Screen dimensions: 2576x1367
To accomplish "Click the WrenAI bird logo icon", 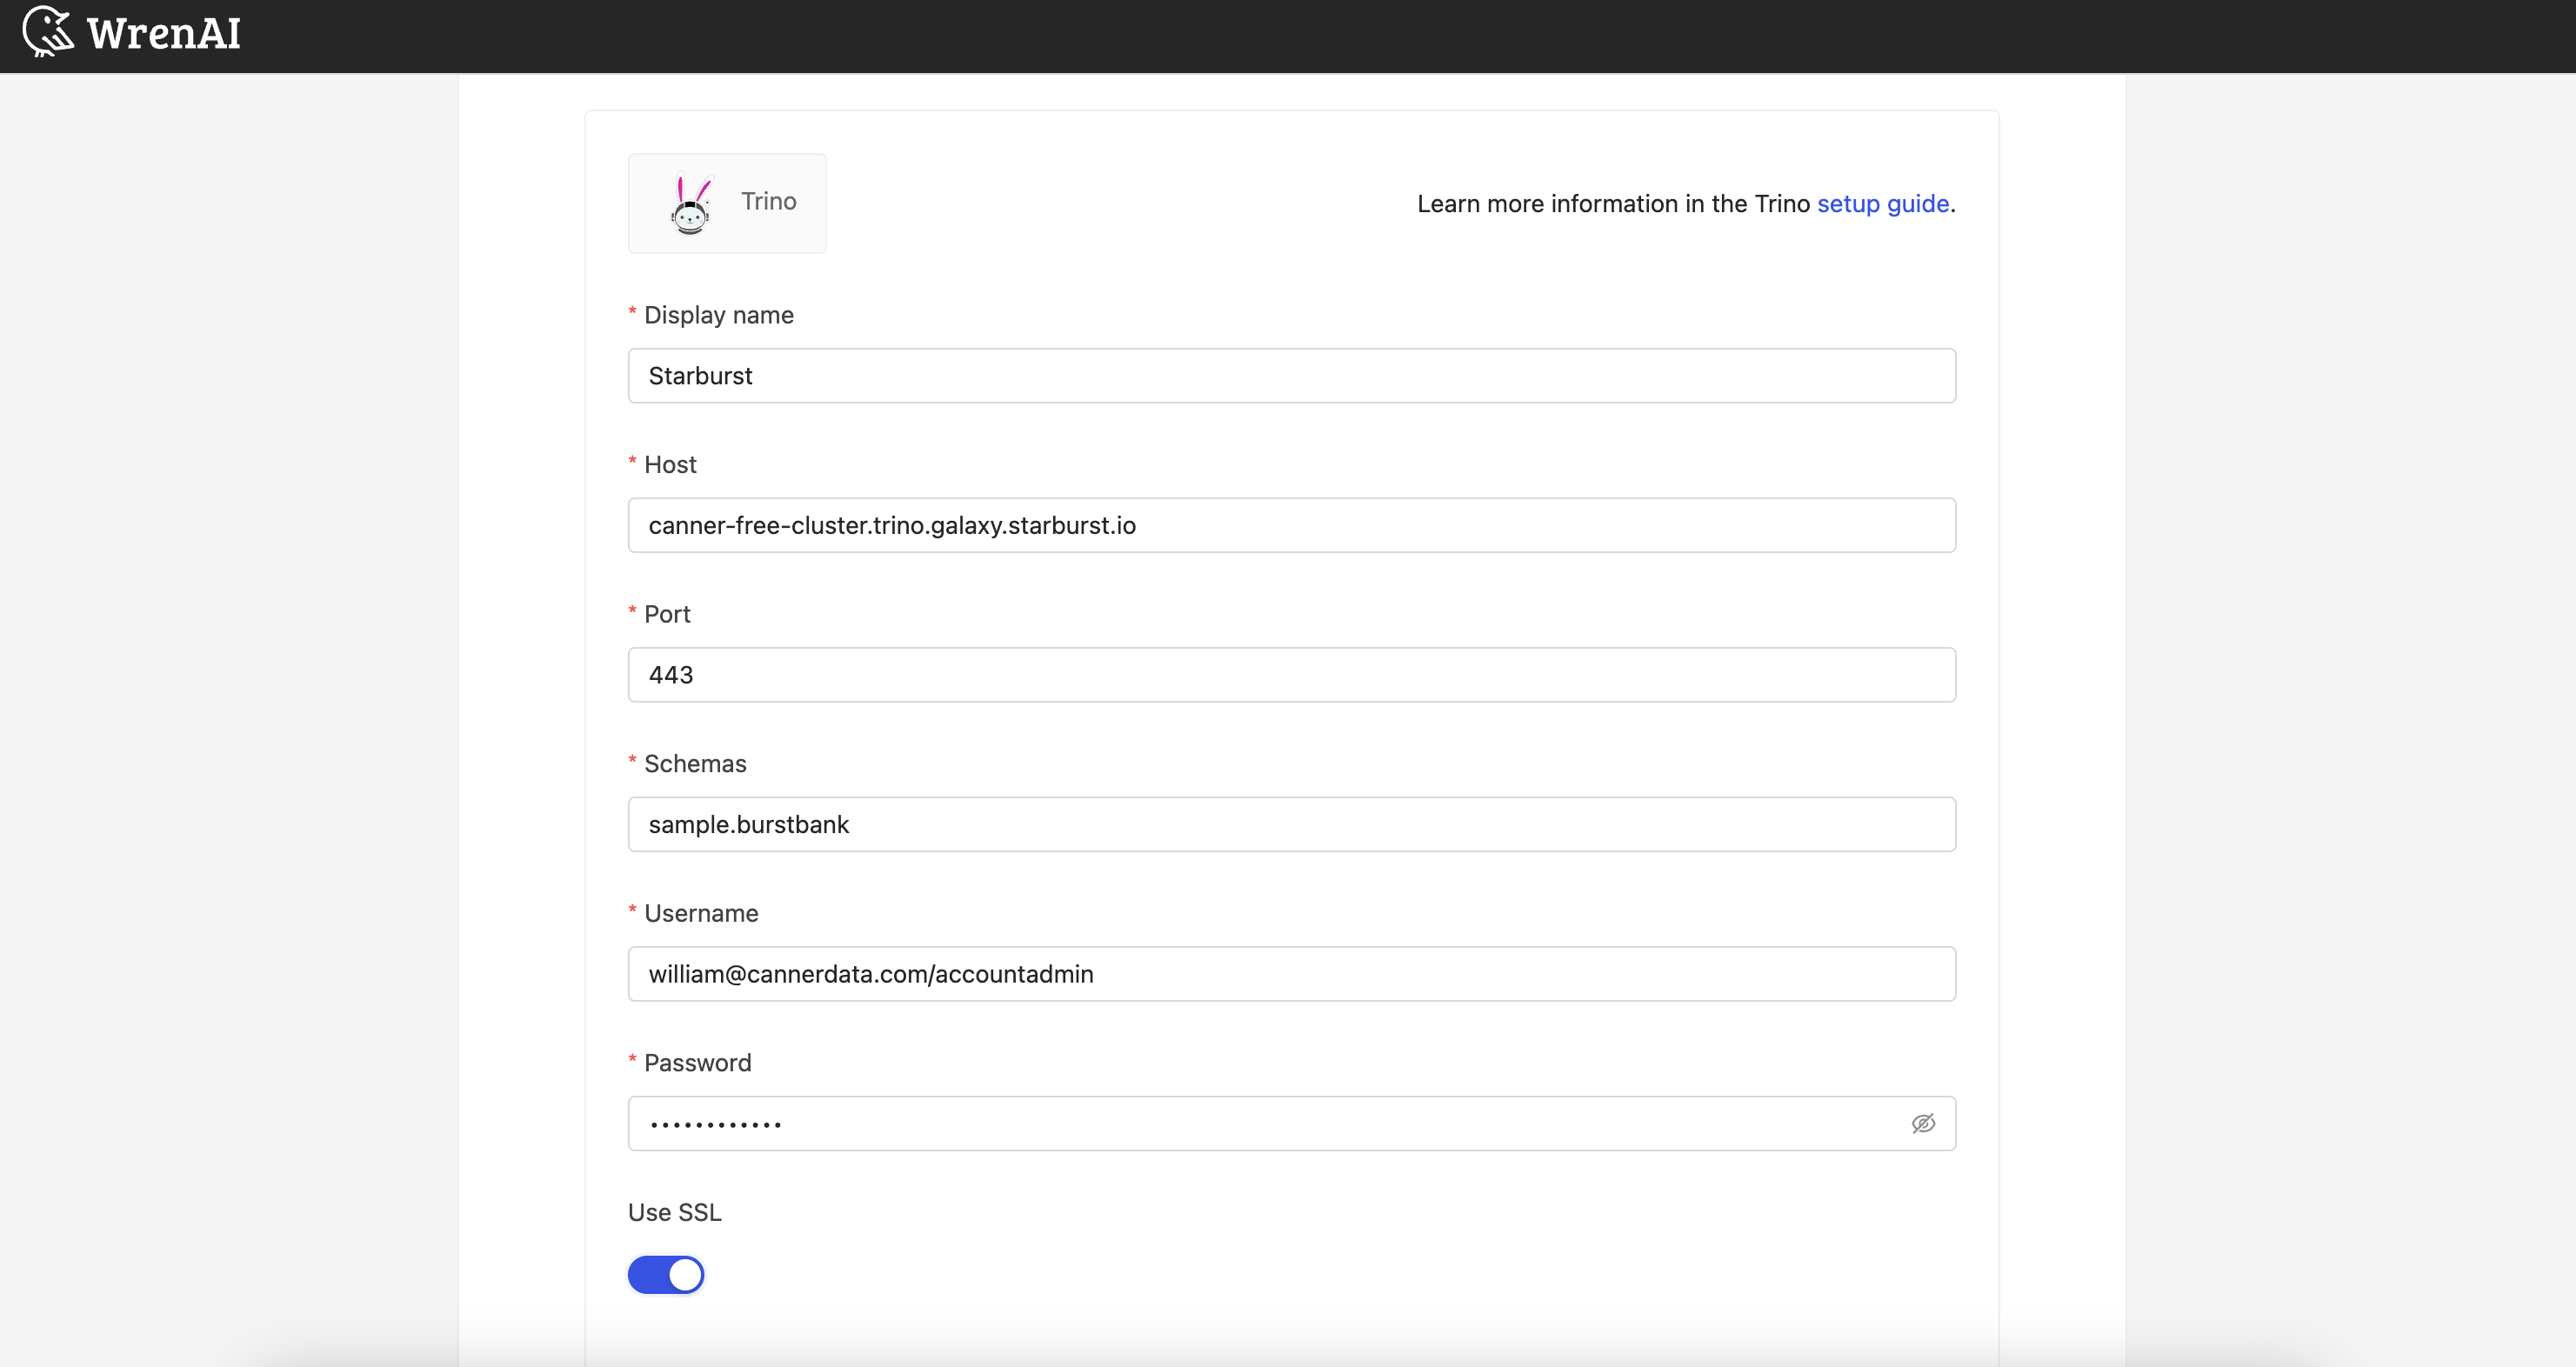I will 48,31.
